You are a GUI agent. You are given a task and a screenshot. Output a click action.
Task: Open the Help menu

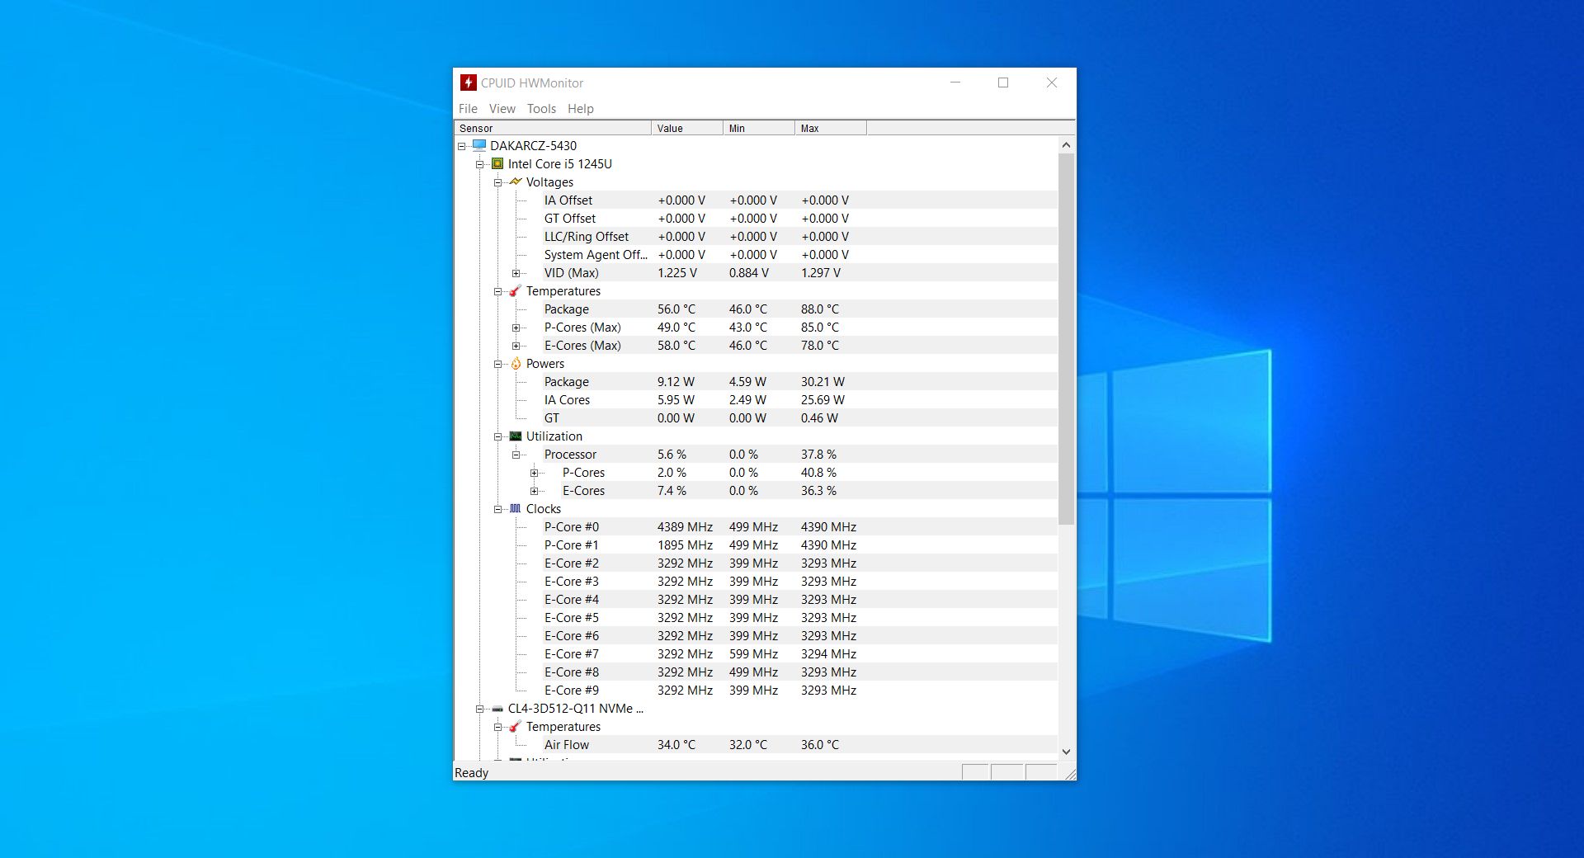point(580,108)
